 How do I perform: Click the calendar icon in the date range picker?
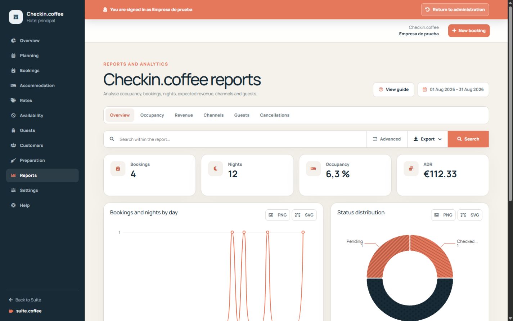pyautogui.click(x=425, y=90)
